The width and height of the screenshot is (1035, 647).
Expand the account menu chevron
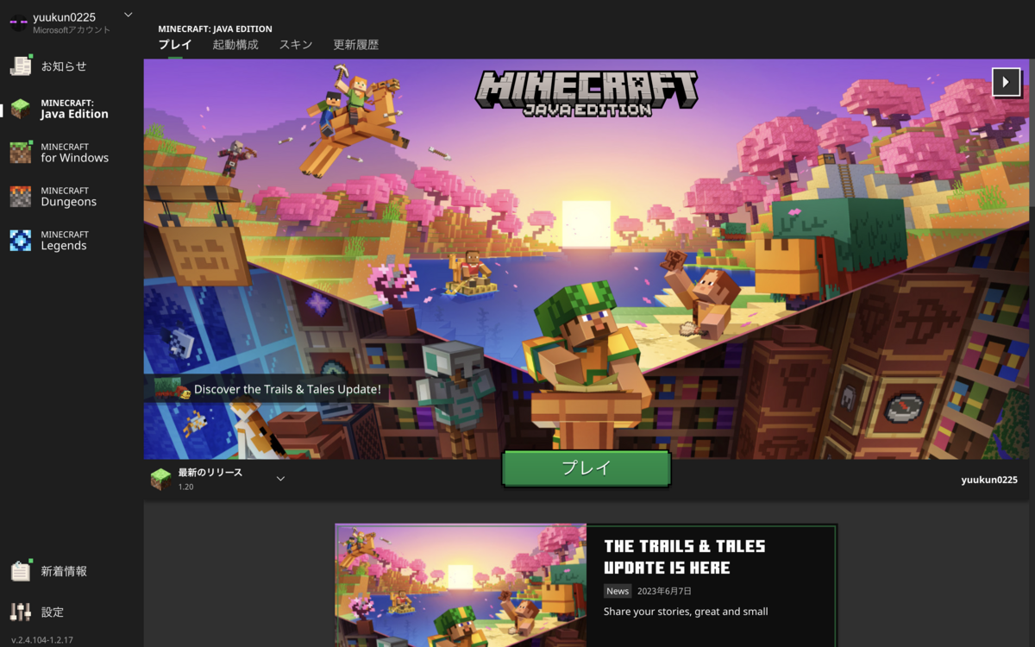point(129,15)
